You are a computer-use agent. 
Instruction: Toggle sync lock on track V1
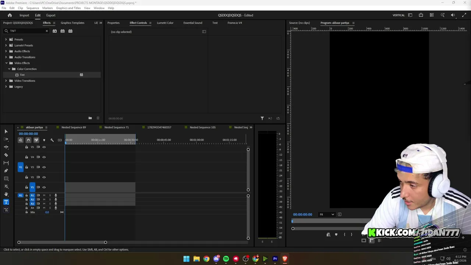tap(38, 187)
